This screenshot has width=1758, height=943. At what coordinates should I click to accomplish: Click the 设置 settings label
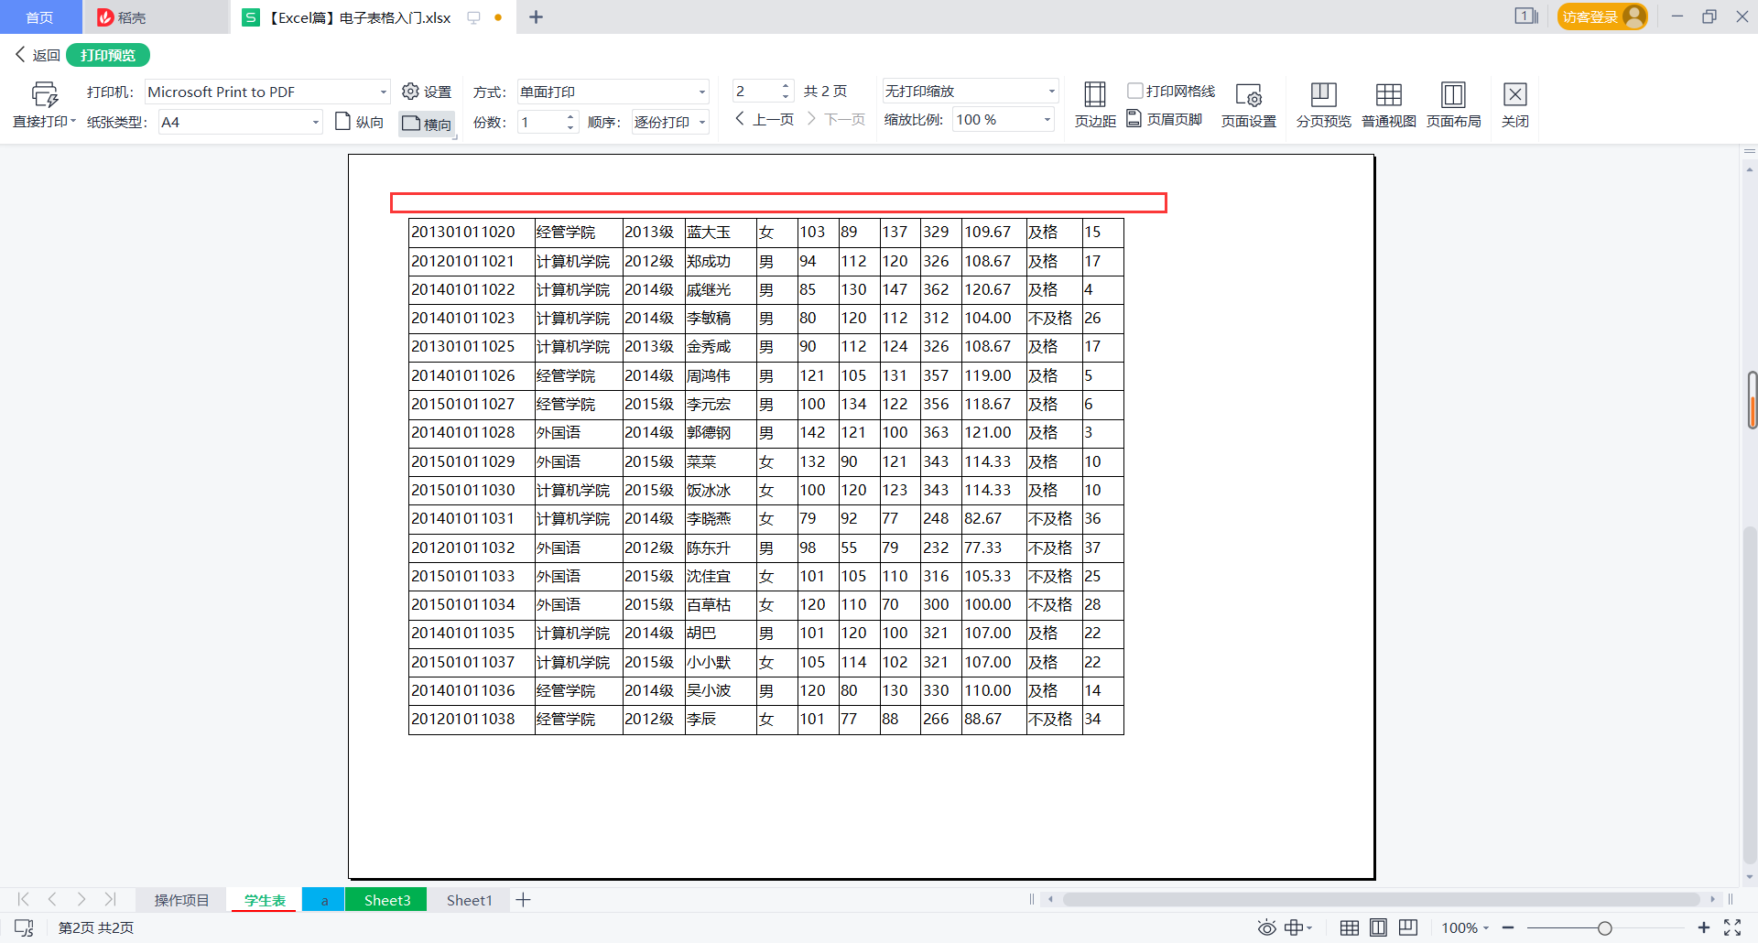(438, 92)
